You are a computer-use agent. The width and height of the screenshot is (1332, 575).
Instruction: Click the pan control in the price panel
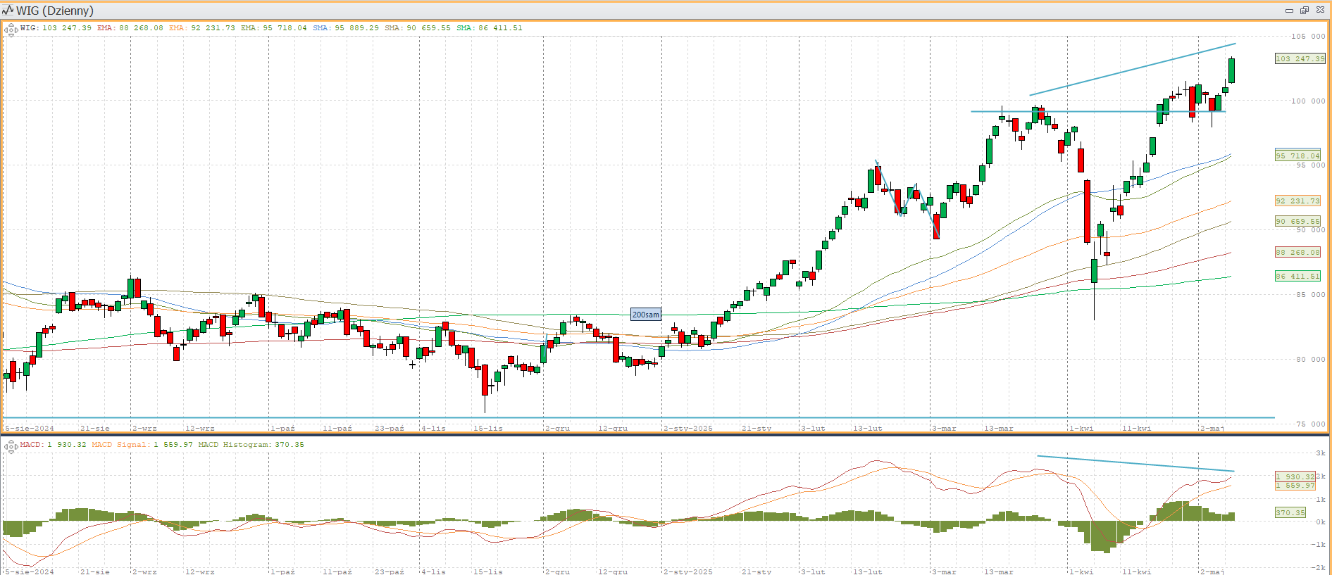(x=11, y=30)
